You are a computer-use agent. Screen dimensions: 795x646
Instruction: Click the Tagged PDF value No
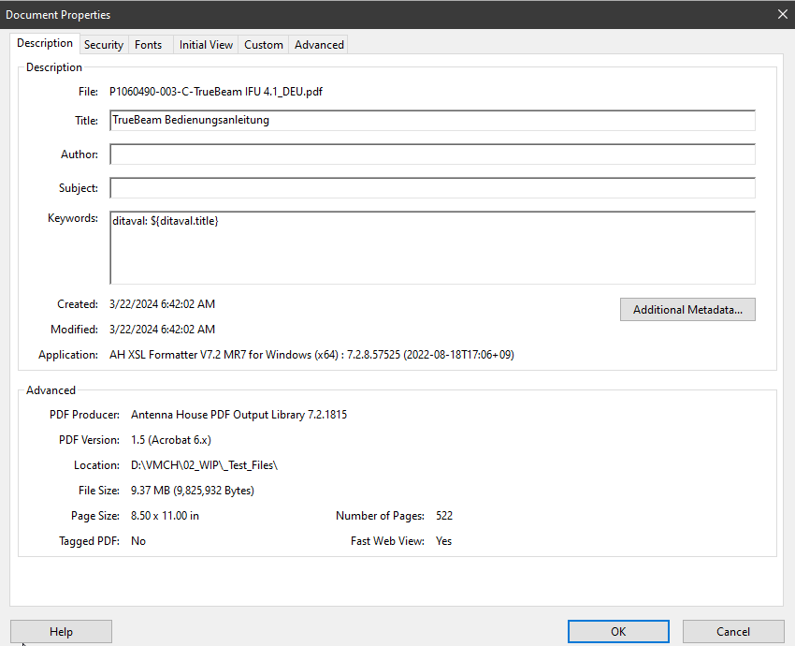point(138,541)
